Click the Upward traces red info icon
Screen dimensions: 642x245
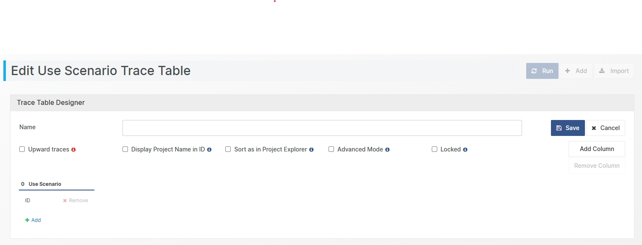(x=73, y=150)
